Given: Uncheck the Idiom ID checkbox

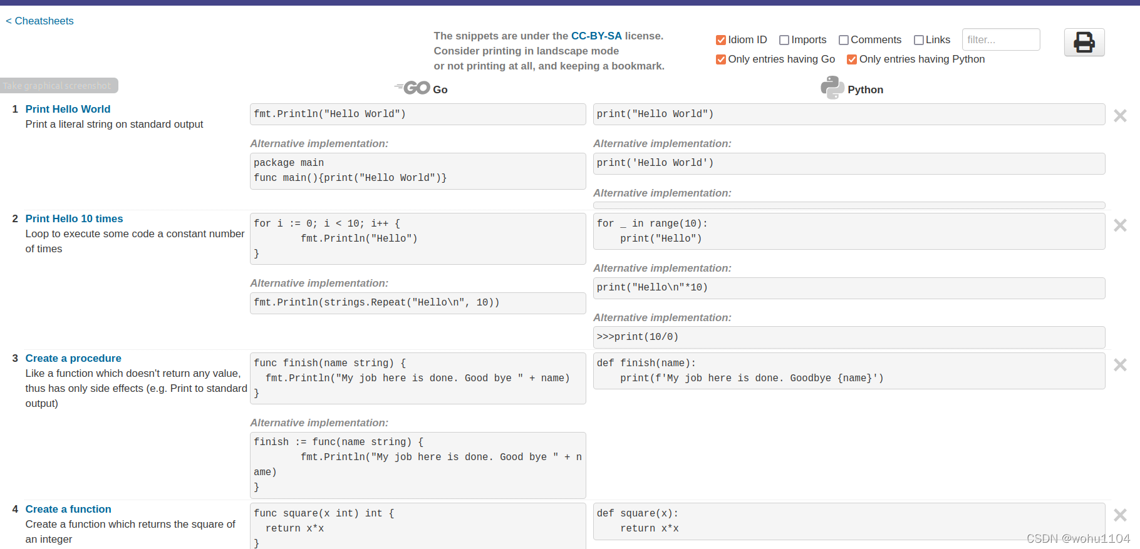Looking at the screenshot, I should coord(721,40).
